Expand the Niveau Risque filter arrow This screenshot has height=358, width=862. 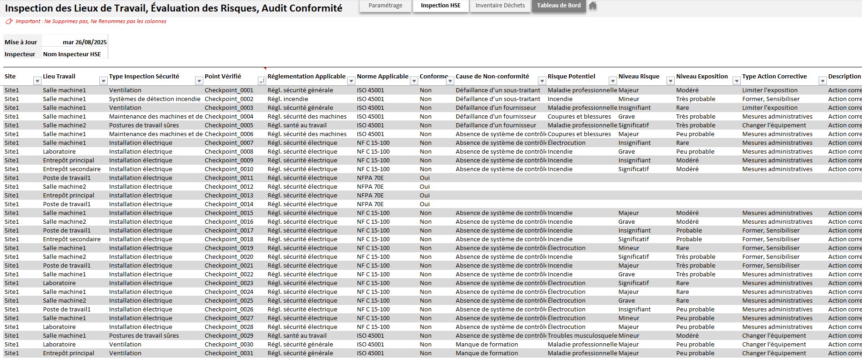point(671,81)
